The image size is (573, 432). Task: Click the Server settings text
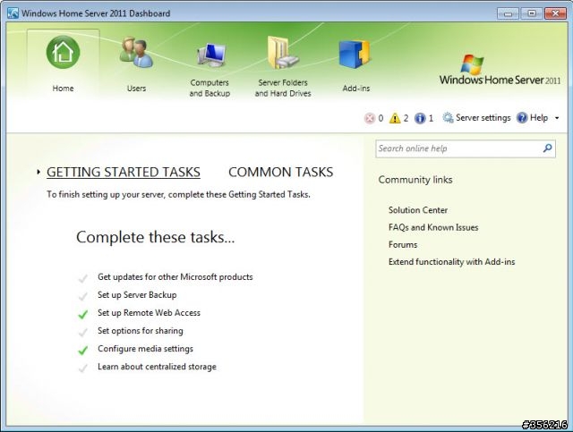(x=483, y=117)
